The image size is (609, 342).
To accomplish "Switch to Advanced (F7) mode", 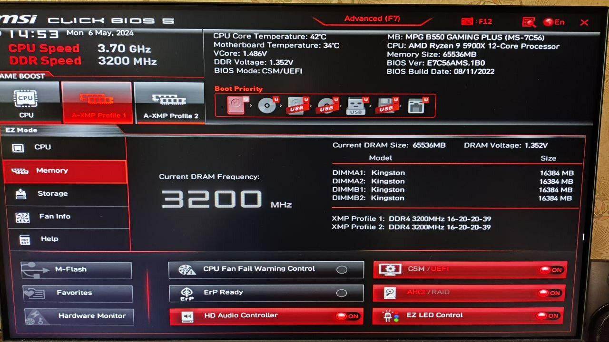I will coord(372,19).
